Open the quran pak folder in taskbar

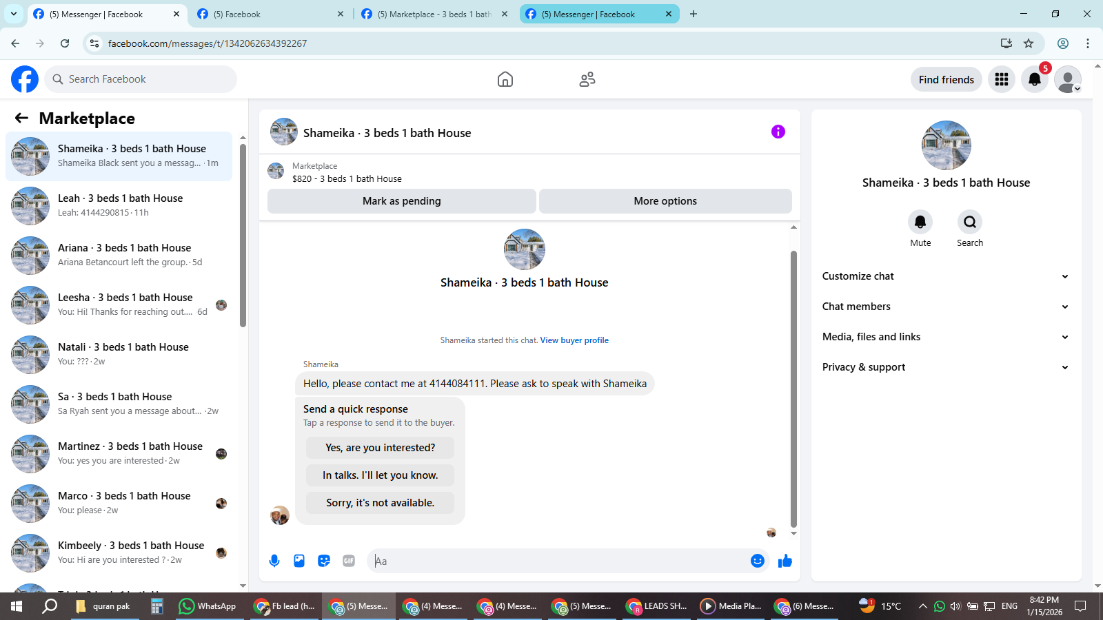103,606
